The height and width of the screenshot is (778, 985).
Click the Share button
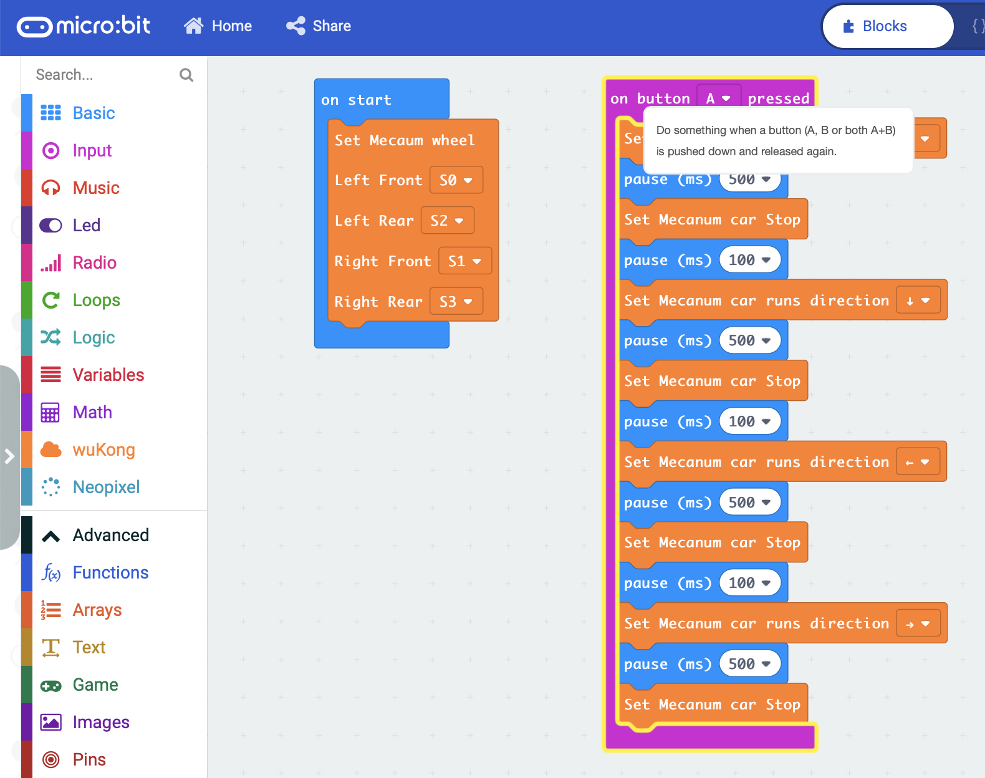[319, 26]
